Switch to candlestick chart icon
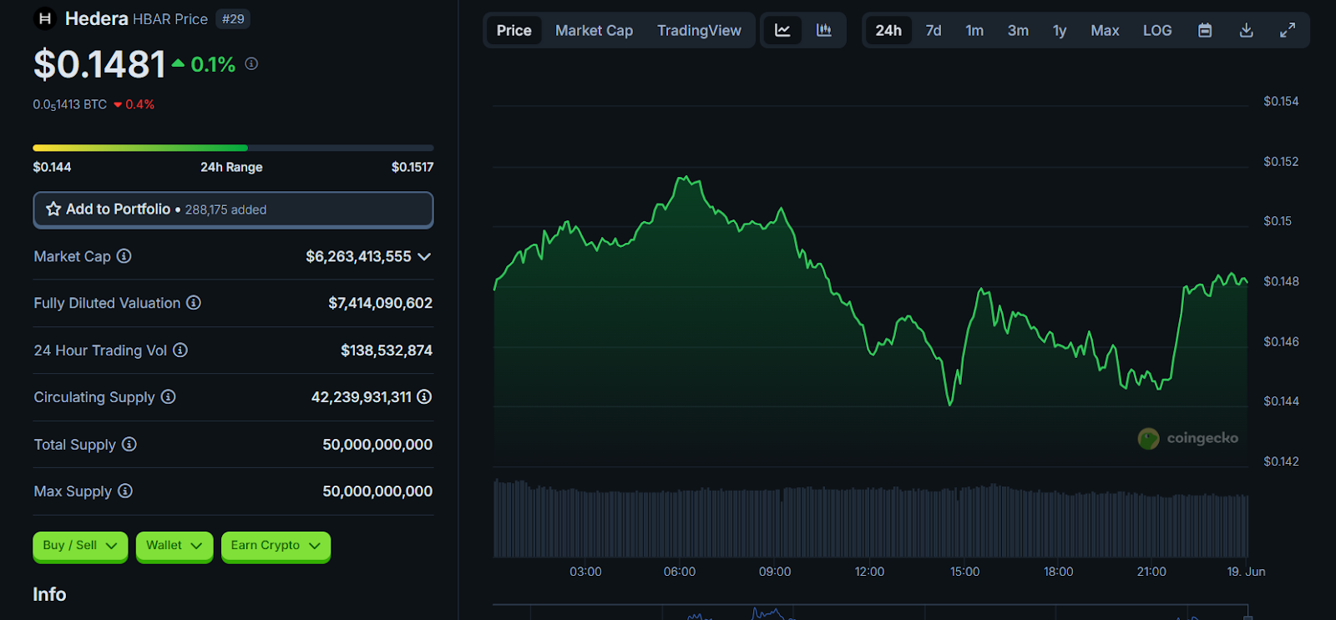 (824, 31)
